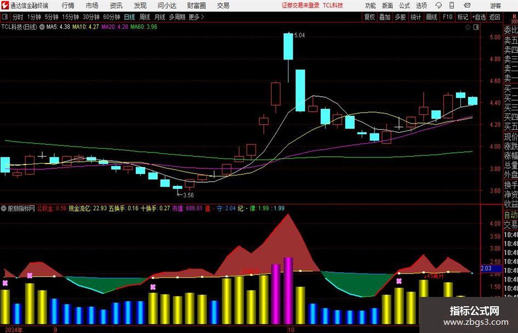Open the mobile phone icon
The width and height of the screenshot is (518, 333).
coord(452,5)
